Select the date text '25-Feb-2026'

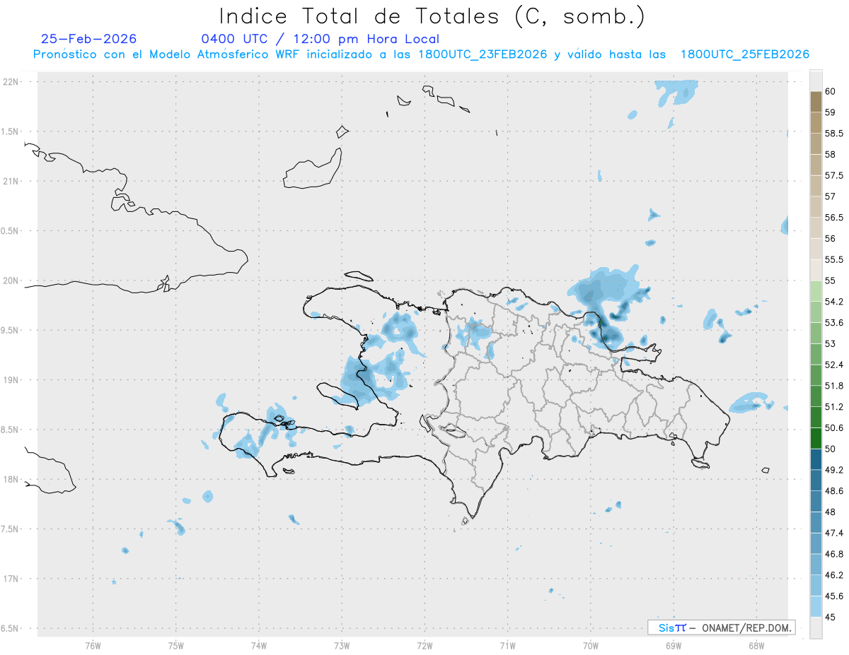[89, 39]
